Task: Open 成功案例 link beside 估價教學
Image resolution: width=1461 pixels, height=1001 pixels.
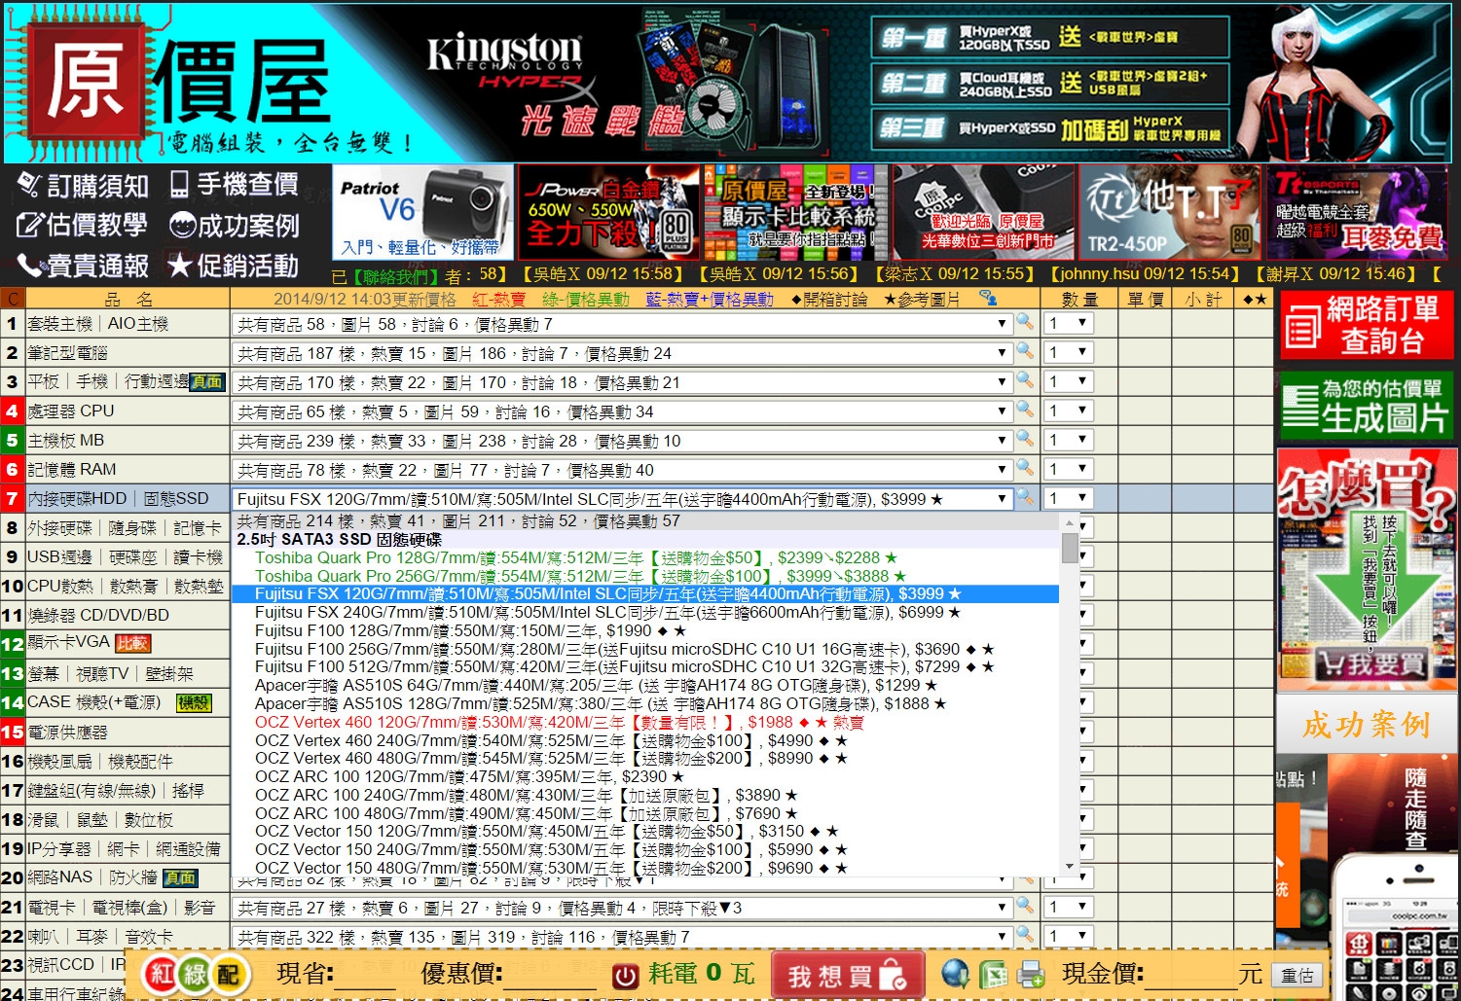Action: click(234, 226)
